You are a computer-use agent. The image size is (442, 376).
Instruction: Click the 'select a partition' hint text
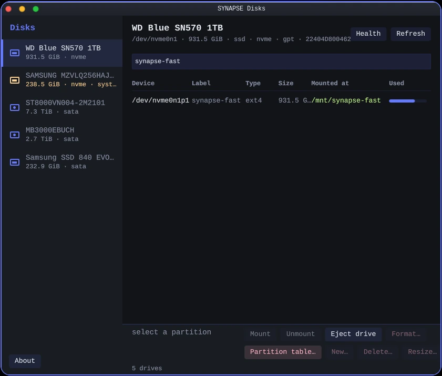tap(171, 332)
